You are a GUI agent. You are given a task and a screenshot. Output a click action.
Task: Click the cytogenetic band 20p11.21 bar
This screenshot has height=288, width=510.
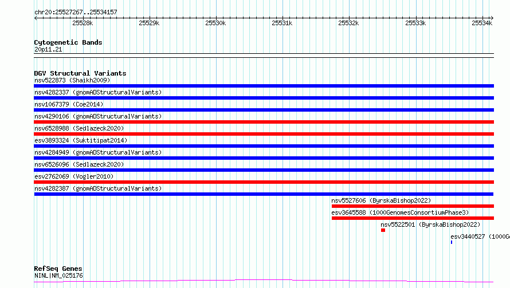tap(264, 56)
